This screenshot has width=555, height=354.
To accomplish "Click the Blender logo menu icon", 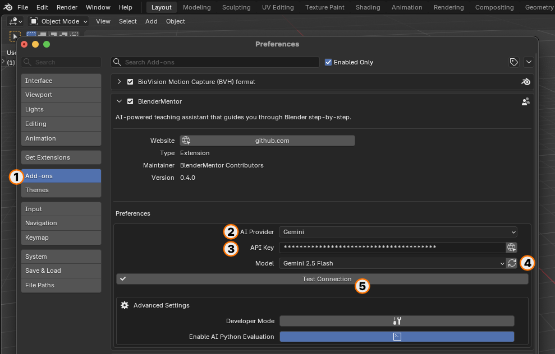I will coord(8,7).
